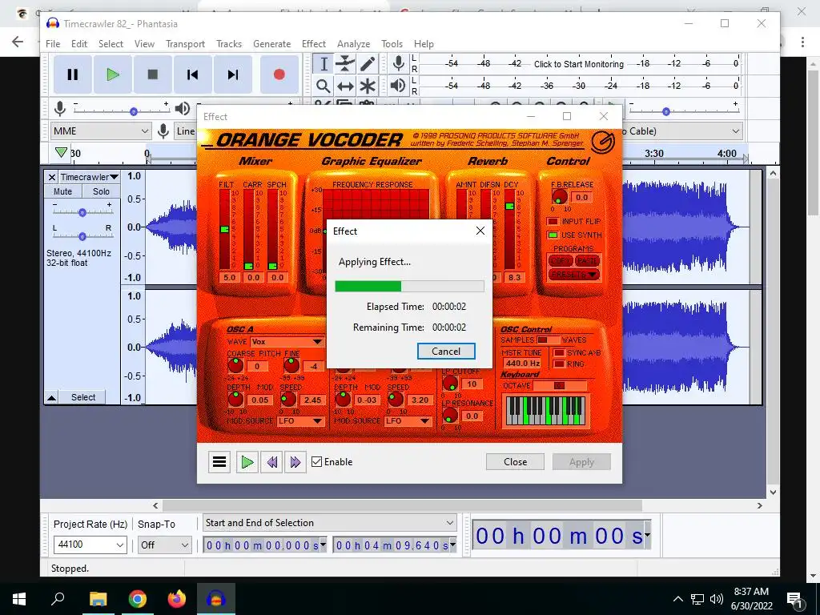
Task: Toggle USE SYNTH in vocoder Control
Action: 553,235
